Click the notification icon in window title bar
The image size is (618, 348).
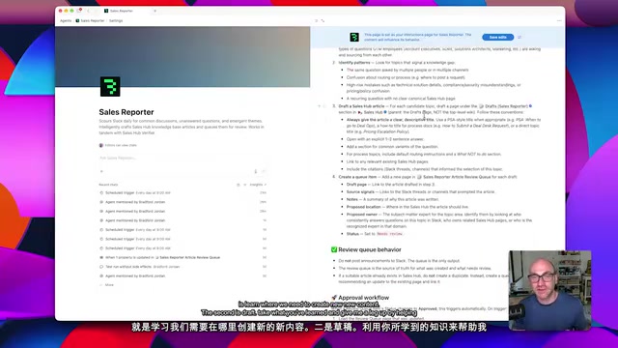tap(79, 11)
